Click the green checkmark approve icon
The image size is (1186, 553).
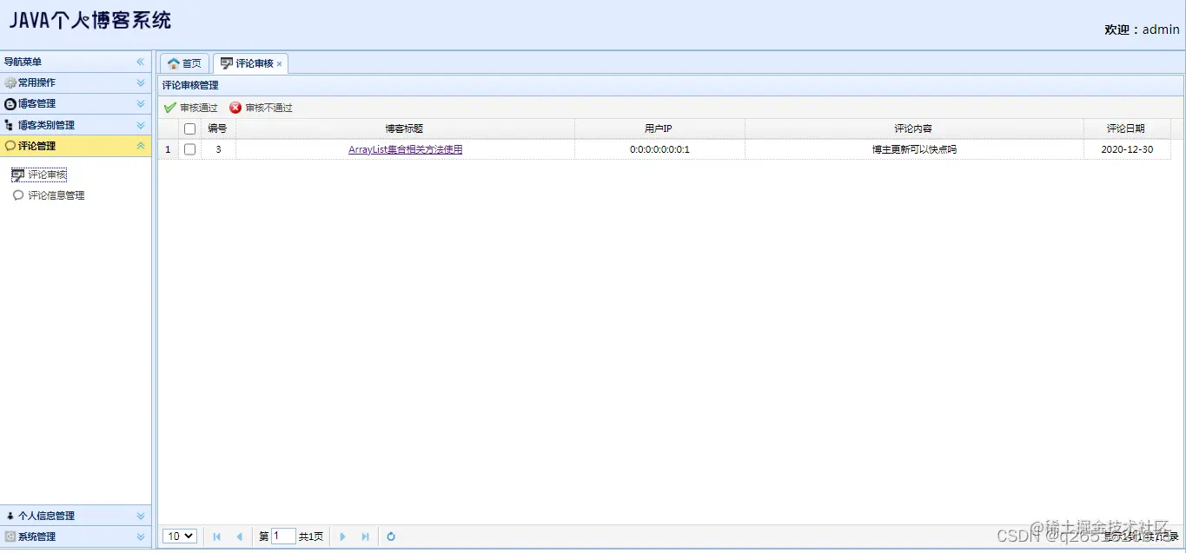point(169,108)
